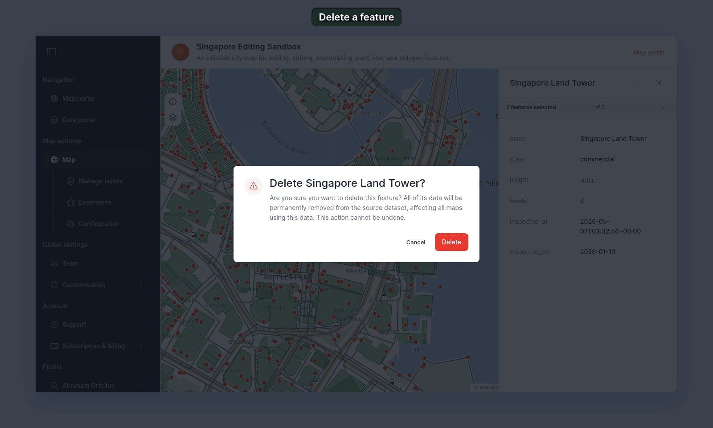Select the Map item under Map settings
The height and width of the screenshot is (428, 713).
(x=98, y=160)
